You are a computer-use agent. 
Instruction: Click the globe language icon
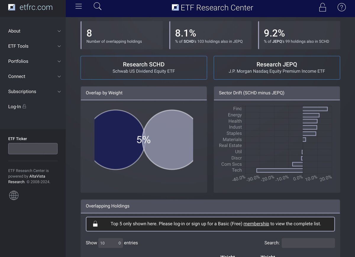pos(14,195)
